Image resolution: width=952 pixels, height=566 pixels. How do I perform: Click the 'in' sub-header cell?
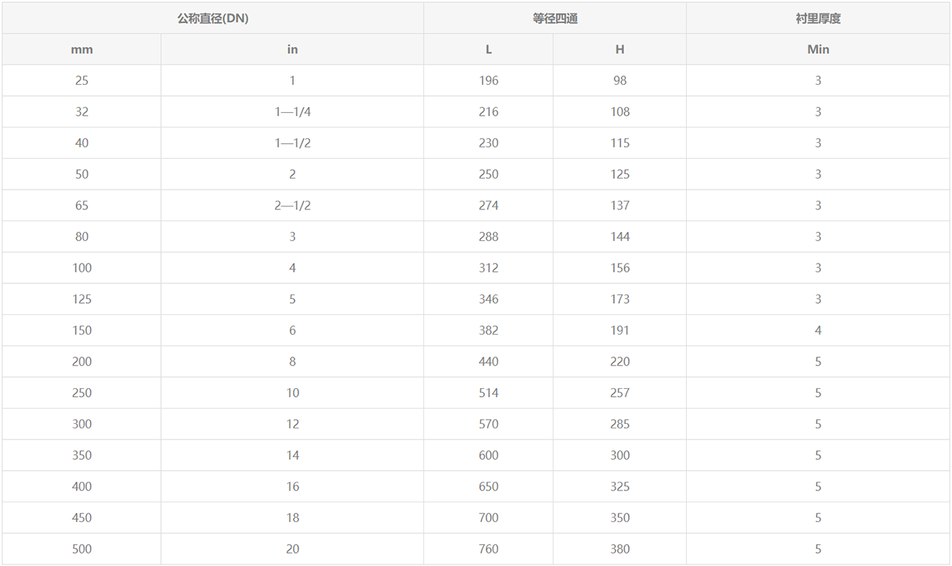(292, 50)
